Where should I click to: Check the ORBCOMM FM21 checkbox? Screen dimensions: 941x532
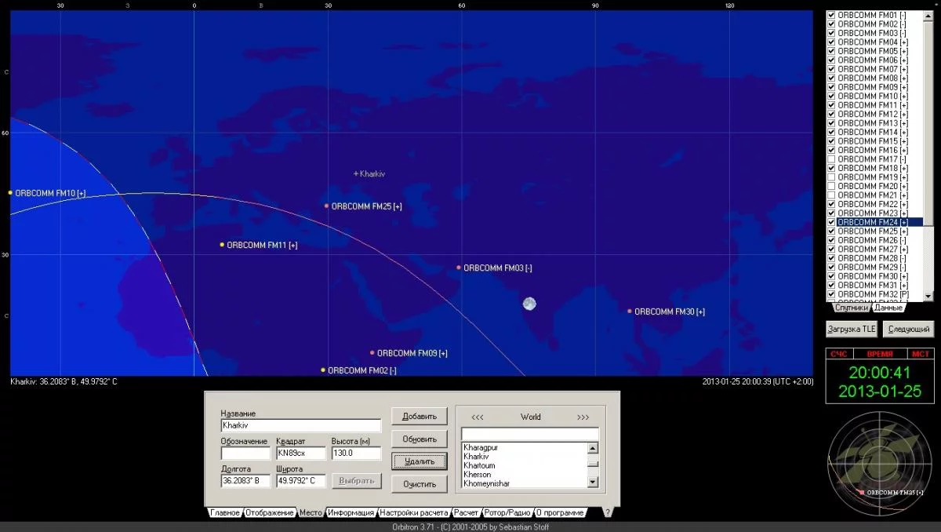point(831,195)
